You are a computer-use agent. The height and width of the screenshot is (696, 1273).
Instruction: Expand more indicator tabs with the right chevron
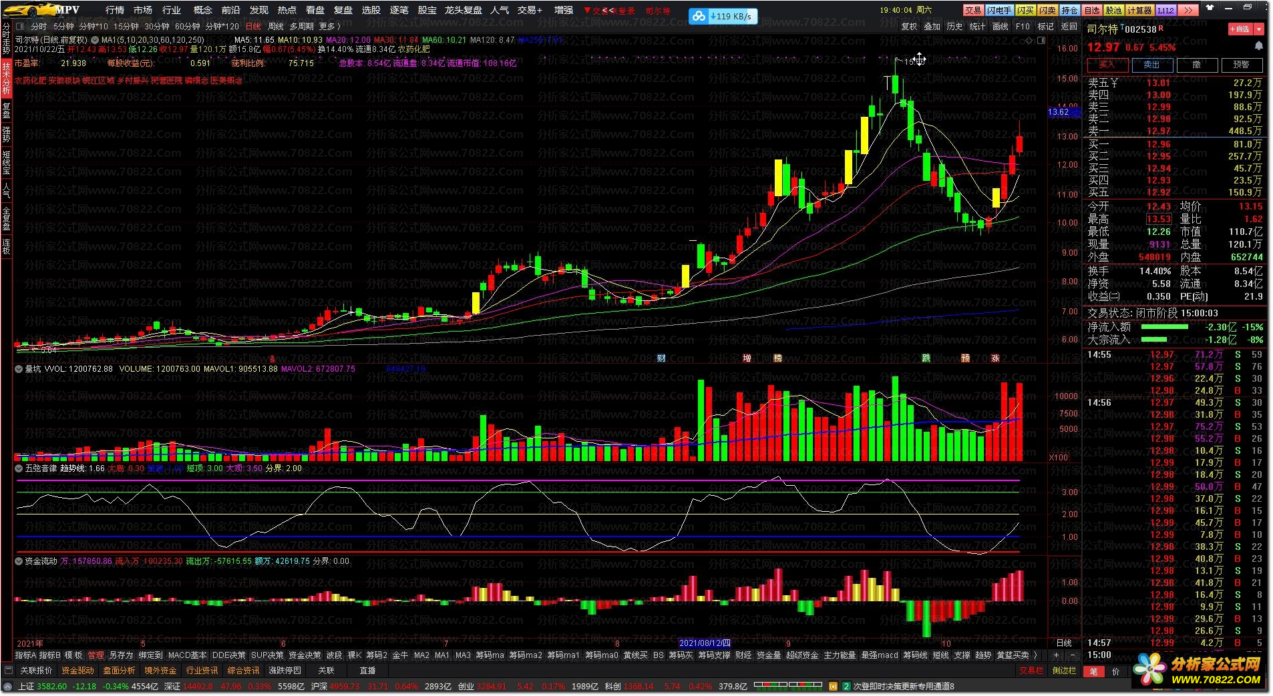1035,655
